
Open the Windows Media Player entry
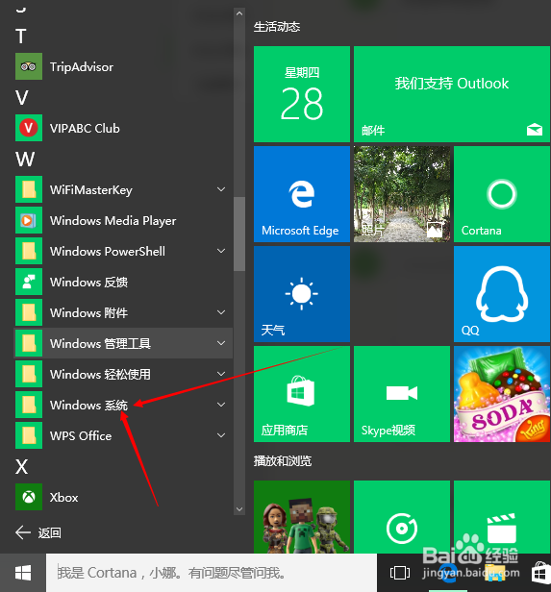click(x=123, y=220)
